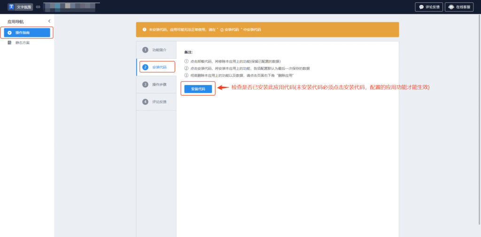
Task: Click step number 2 circle icon
Action: click(146, 67)
